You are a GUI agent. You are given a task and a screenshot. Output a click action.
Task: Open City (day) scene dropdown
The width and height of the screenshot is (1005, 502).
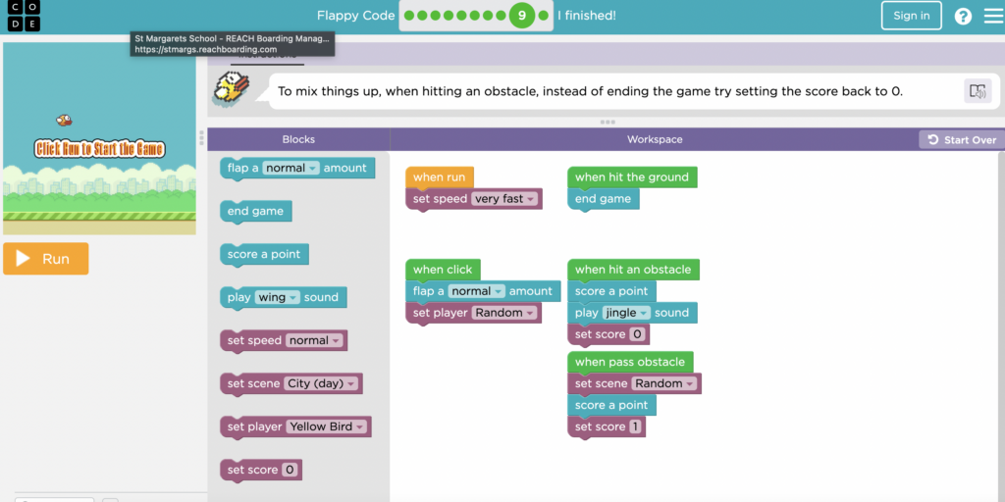(x=321, y=383)
